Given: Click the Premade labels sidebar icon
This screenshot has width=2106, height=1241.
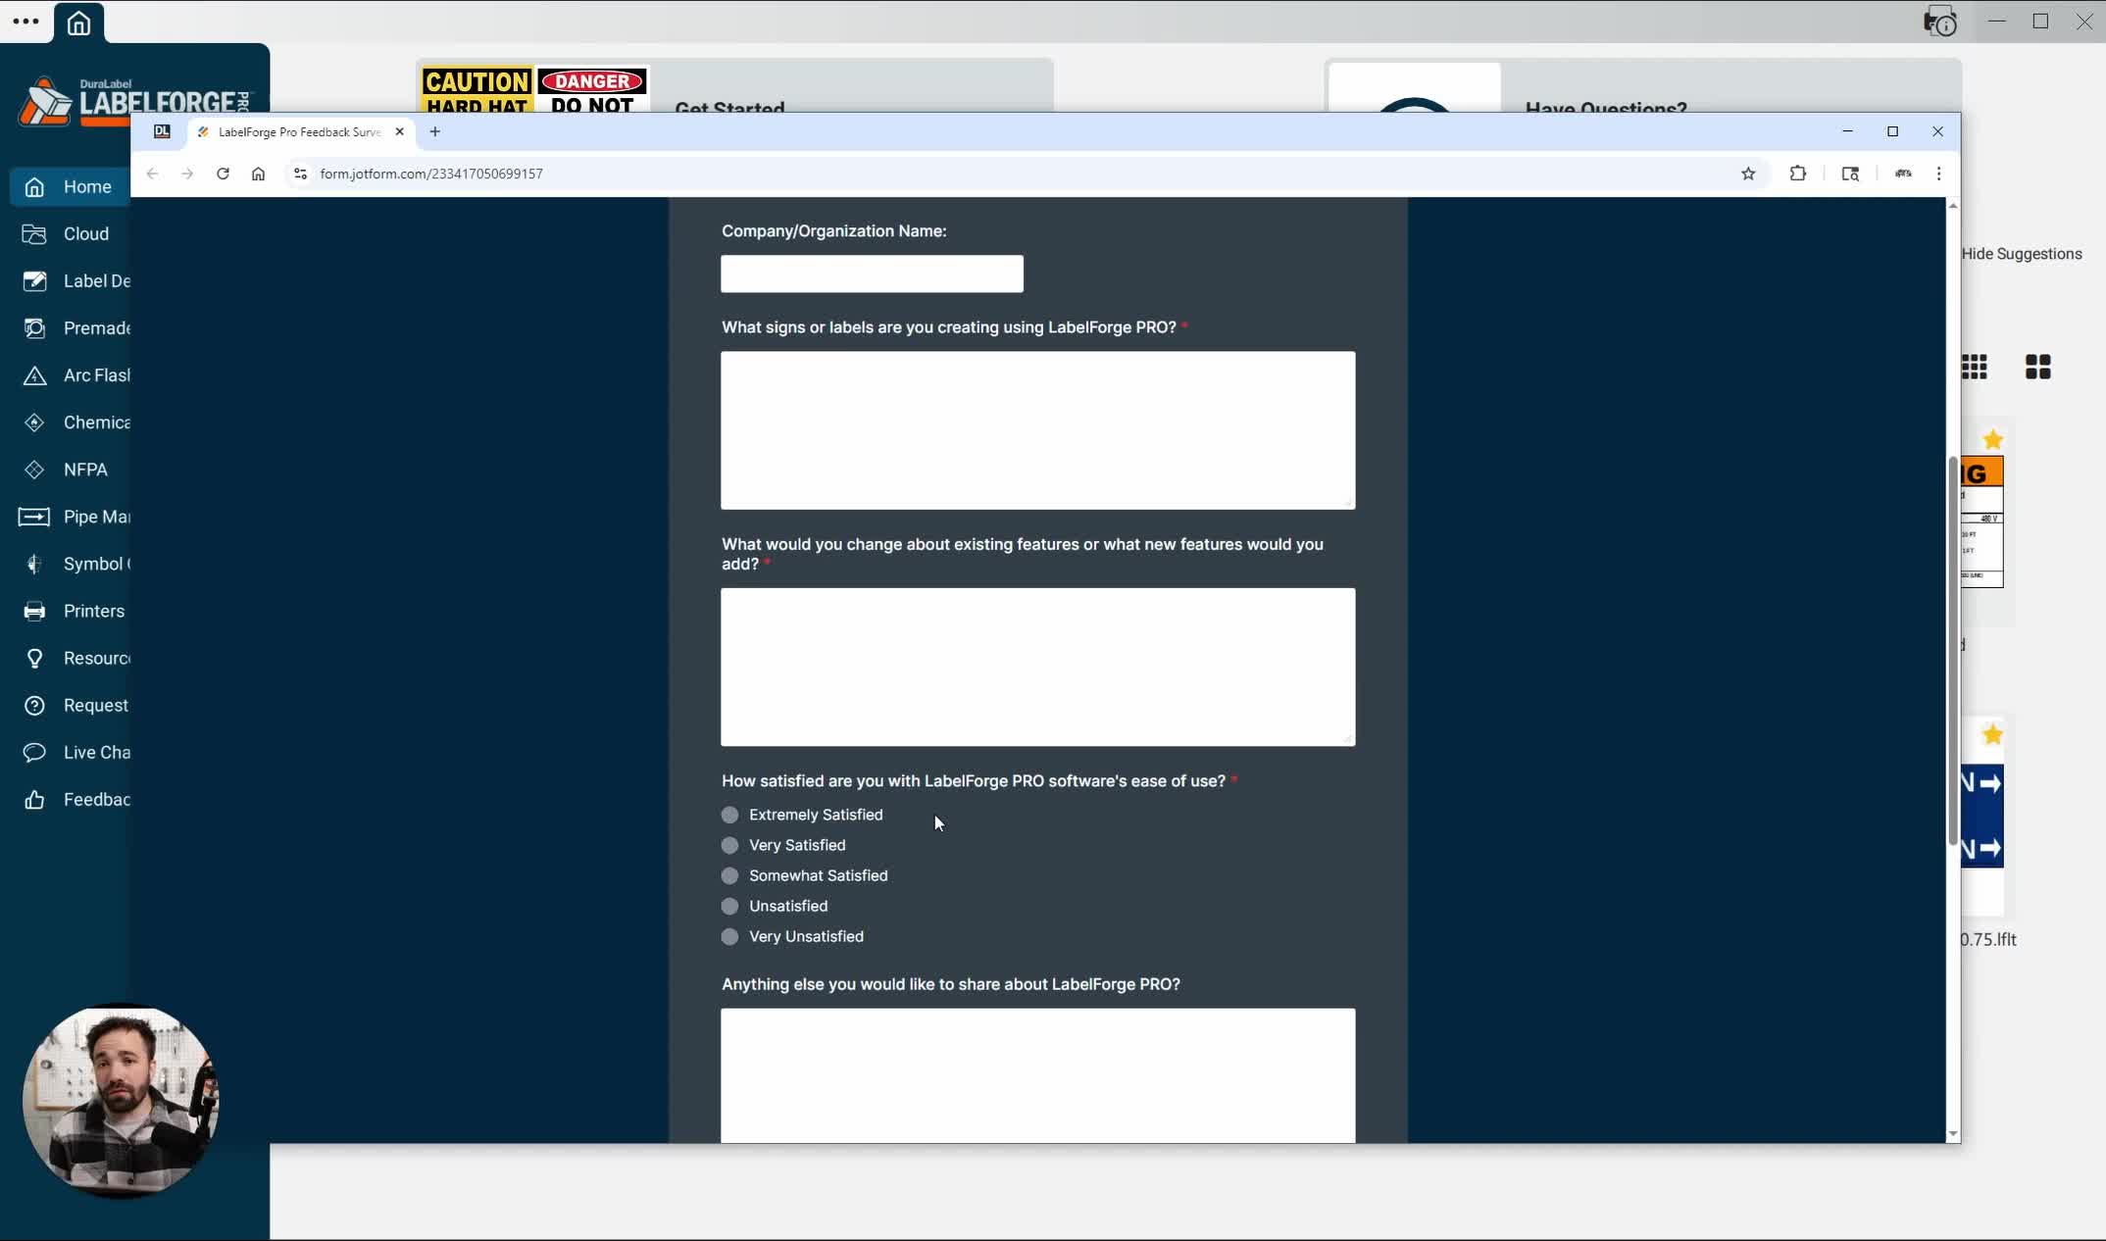Looking at the screenshot, I should click(34, 328).
